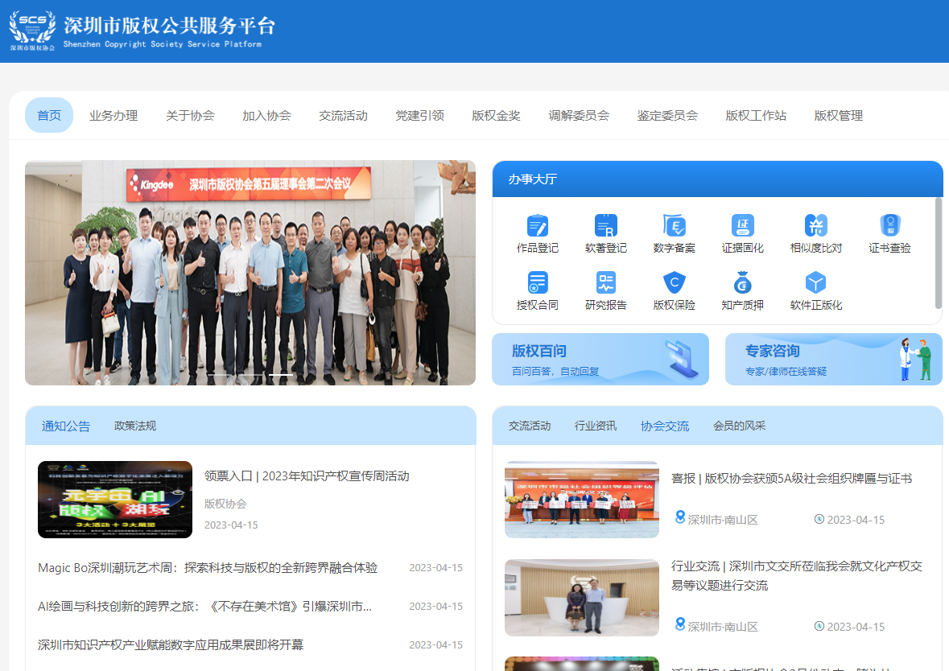949x671 pixels.
Task: Open the 版权工作站 navigation menu
Action: click(756, 116)
